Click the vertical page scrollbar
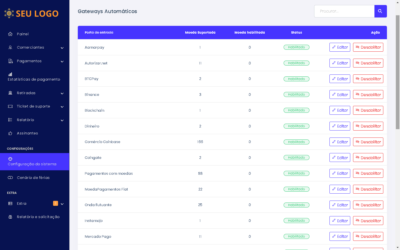The width and height of the screenshot is (400, 250). (397, 72)
